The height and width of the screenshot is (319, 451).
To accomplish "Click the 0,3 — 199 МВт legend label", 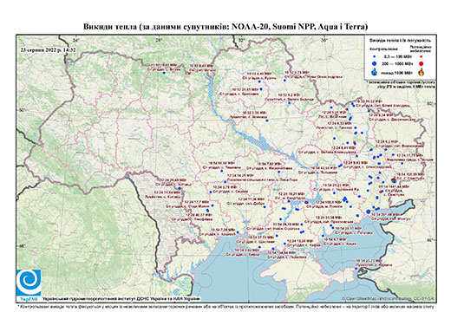I will point(398,57).
